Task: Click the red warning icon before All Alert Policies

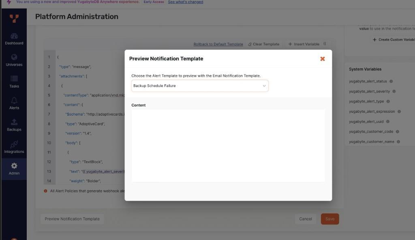Action: [x=45, y=191]
